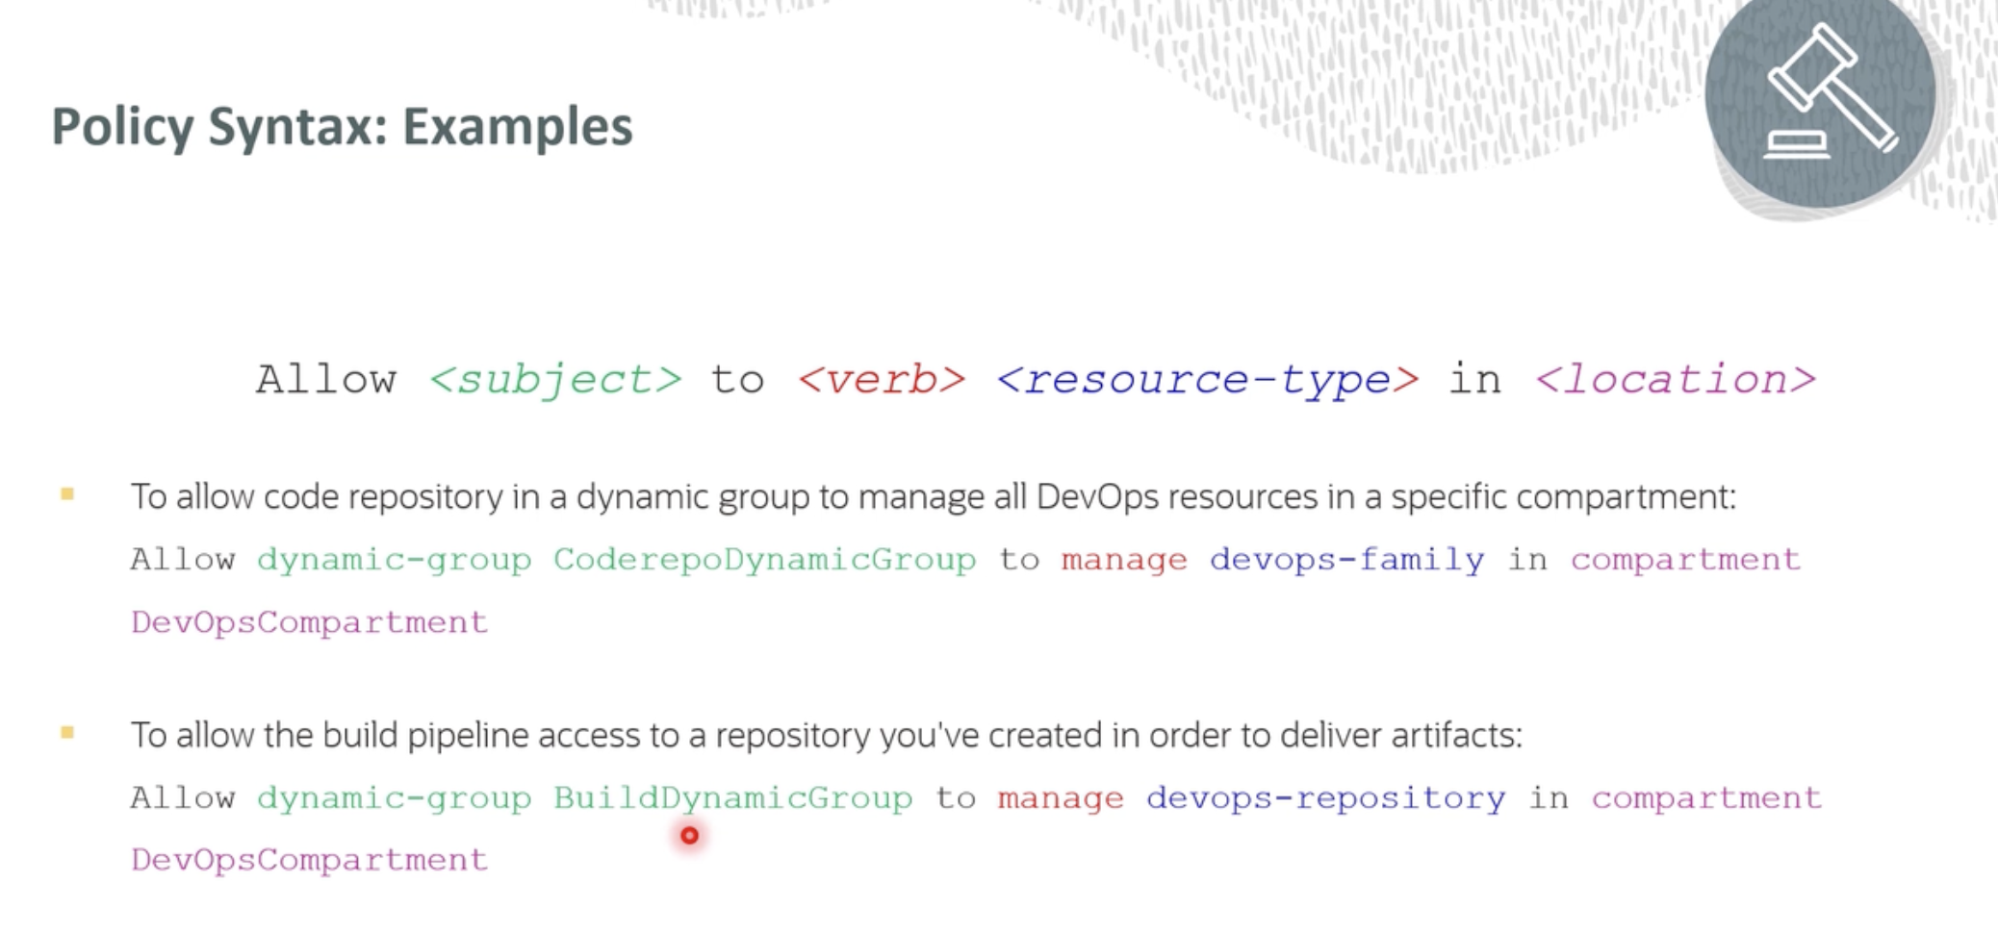Click DevOpsCompartment under the first example
1998x933 pixels.
(309, 622)
